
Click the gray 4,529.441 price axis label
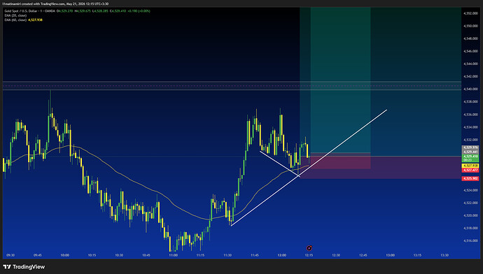click(470, 152)
